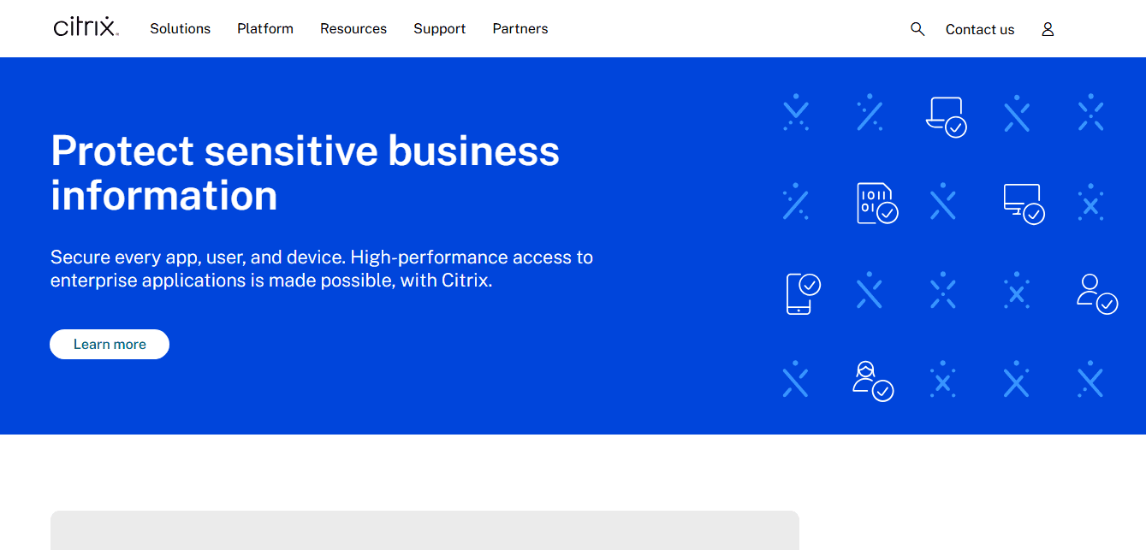Click the Learn more button
Viewport: 1146px width, 550px height.
coord(110,344)
